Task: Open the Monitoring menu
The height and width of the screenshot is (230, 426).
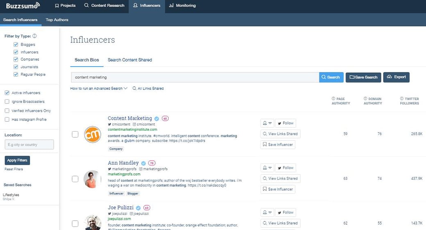Action: 182,6
